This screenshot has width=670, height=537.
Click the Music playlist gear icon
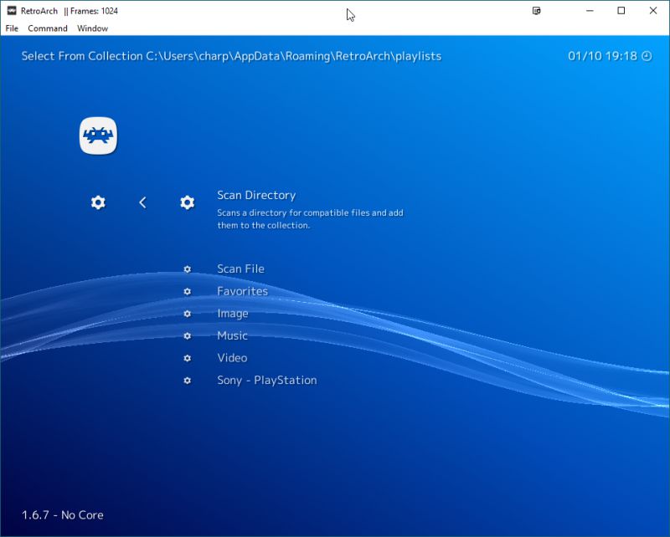coord(186,335)
